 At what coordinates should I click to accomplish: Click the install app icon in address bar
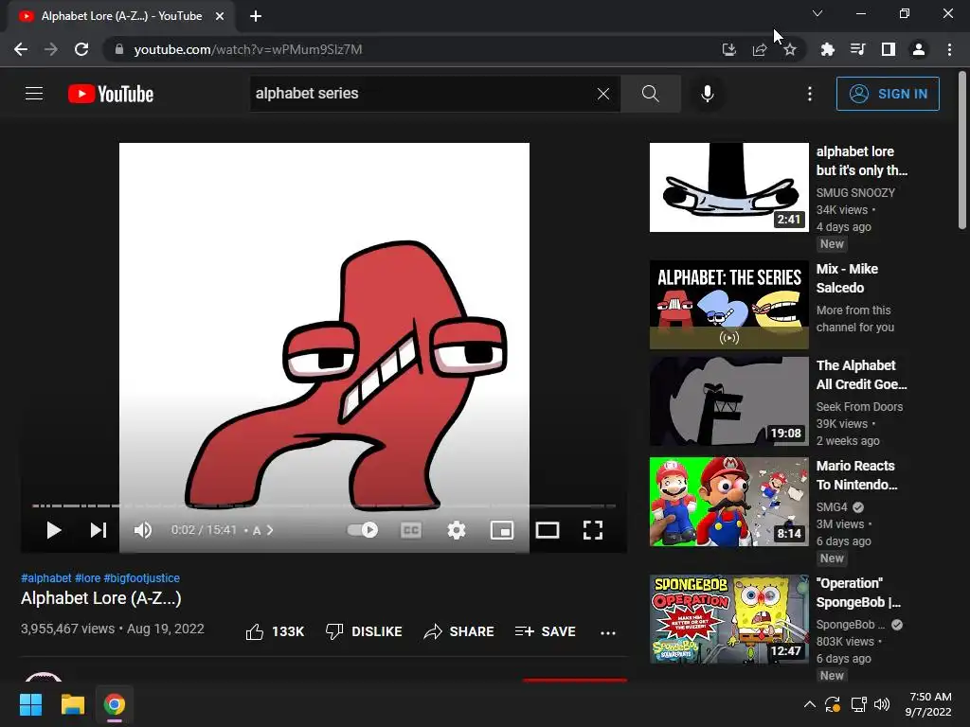729,49
